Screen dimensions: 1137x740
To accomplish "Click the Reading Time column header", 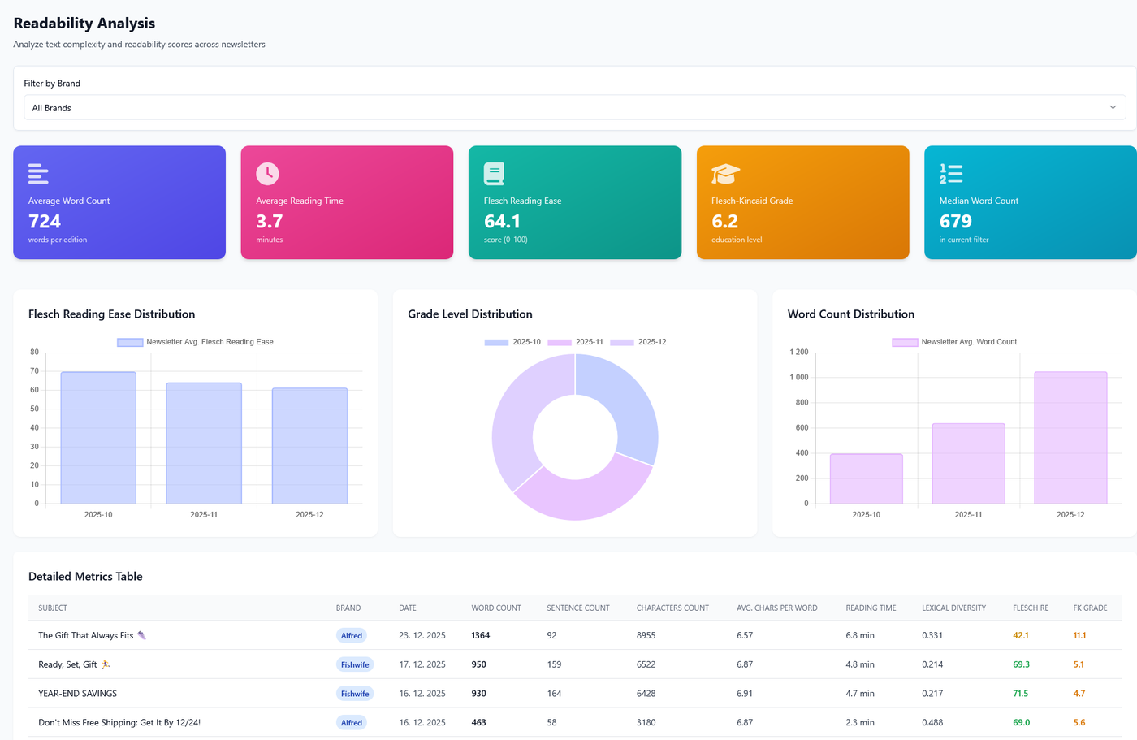I will click(871, 608).
